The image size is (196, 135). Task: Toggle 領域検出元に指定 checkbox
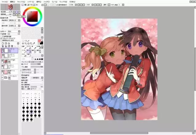pyautogui.click(x=1, y=40)
